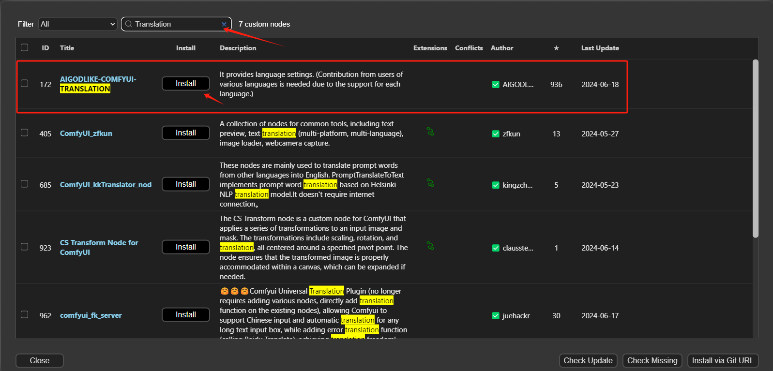Install CS Transform Node for ComfyUI

pyautogui.click(x=186, y=247)
